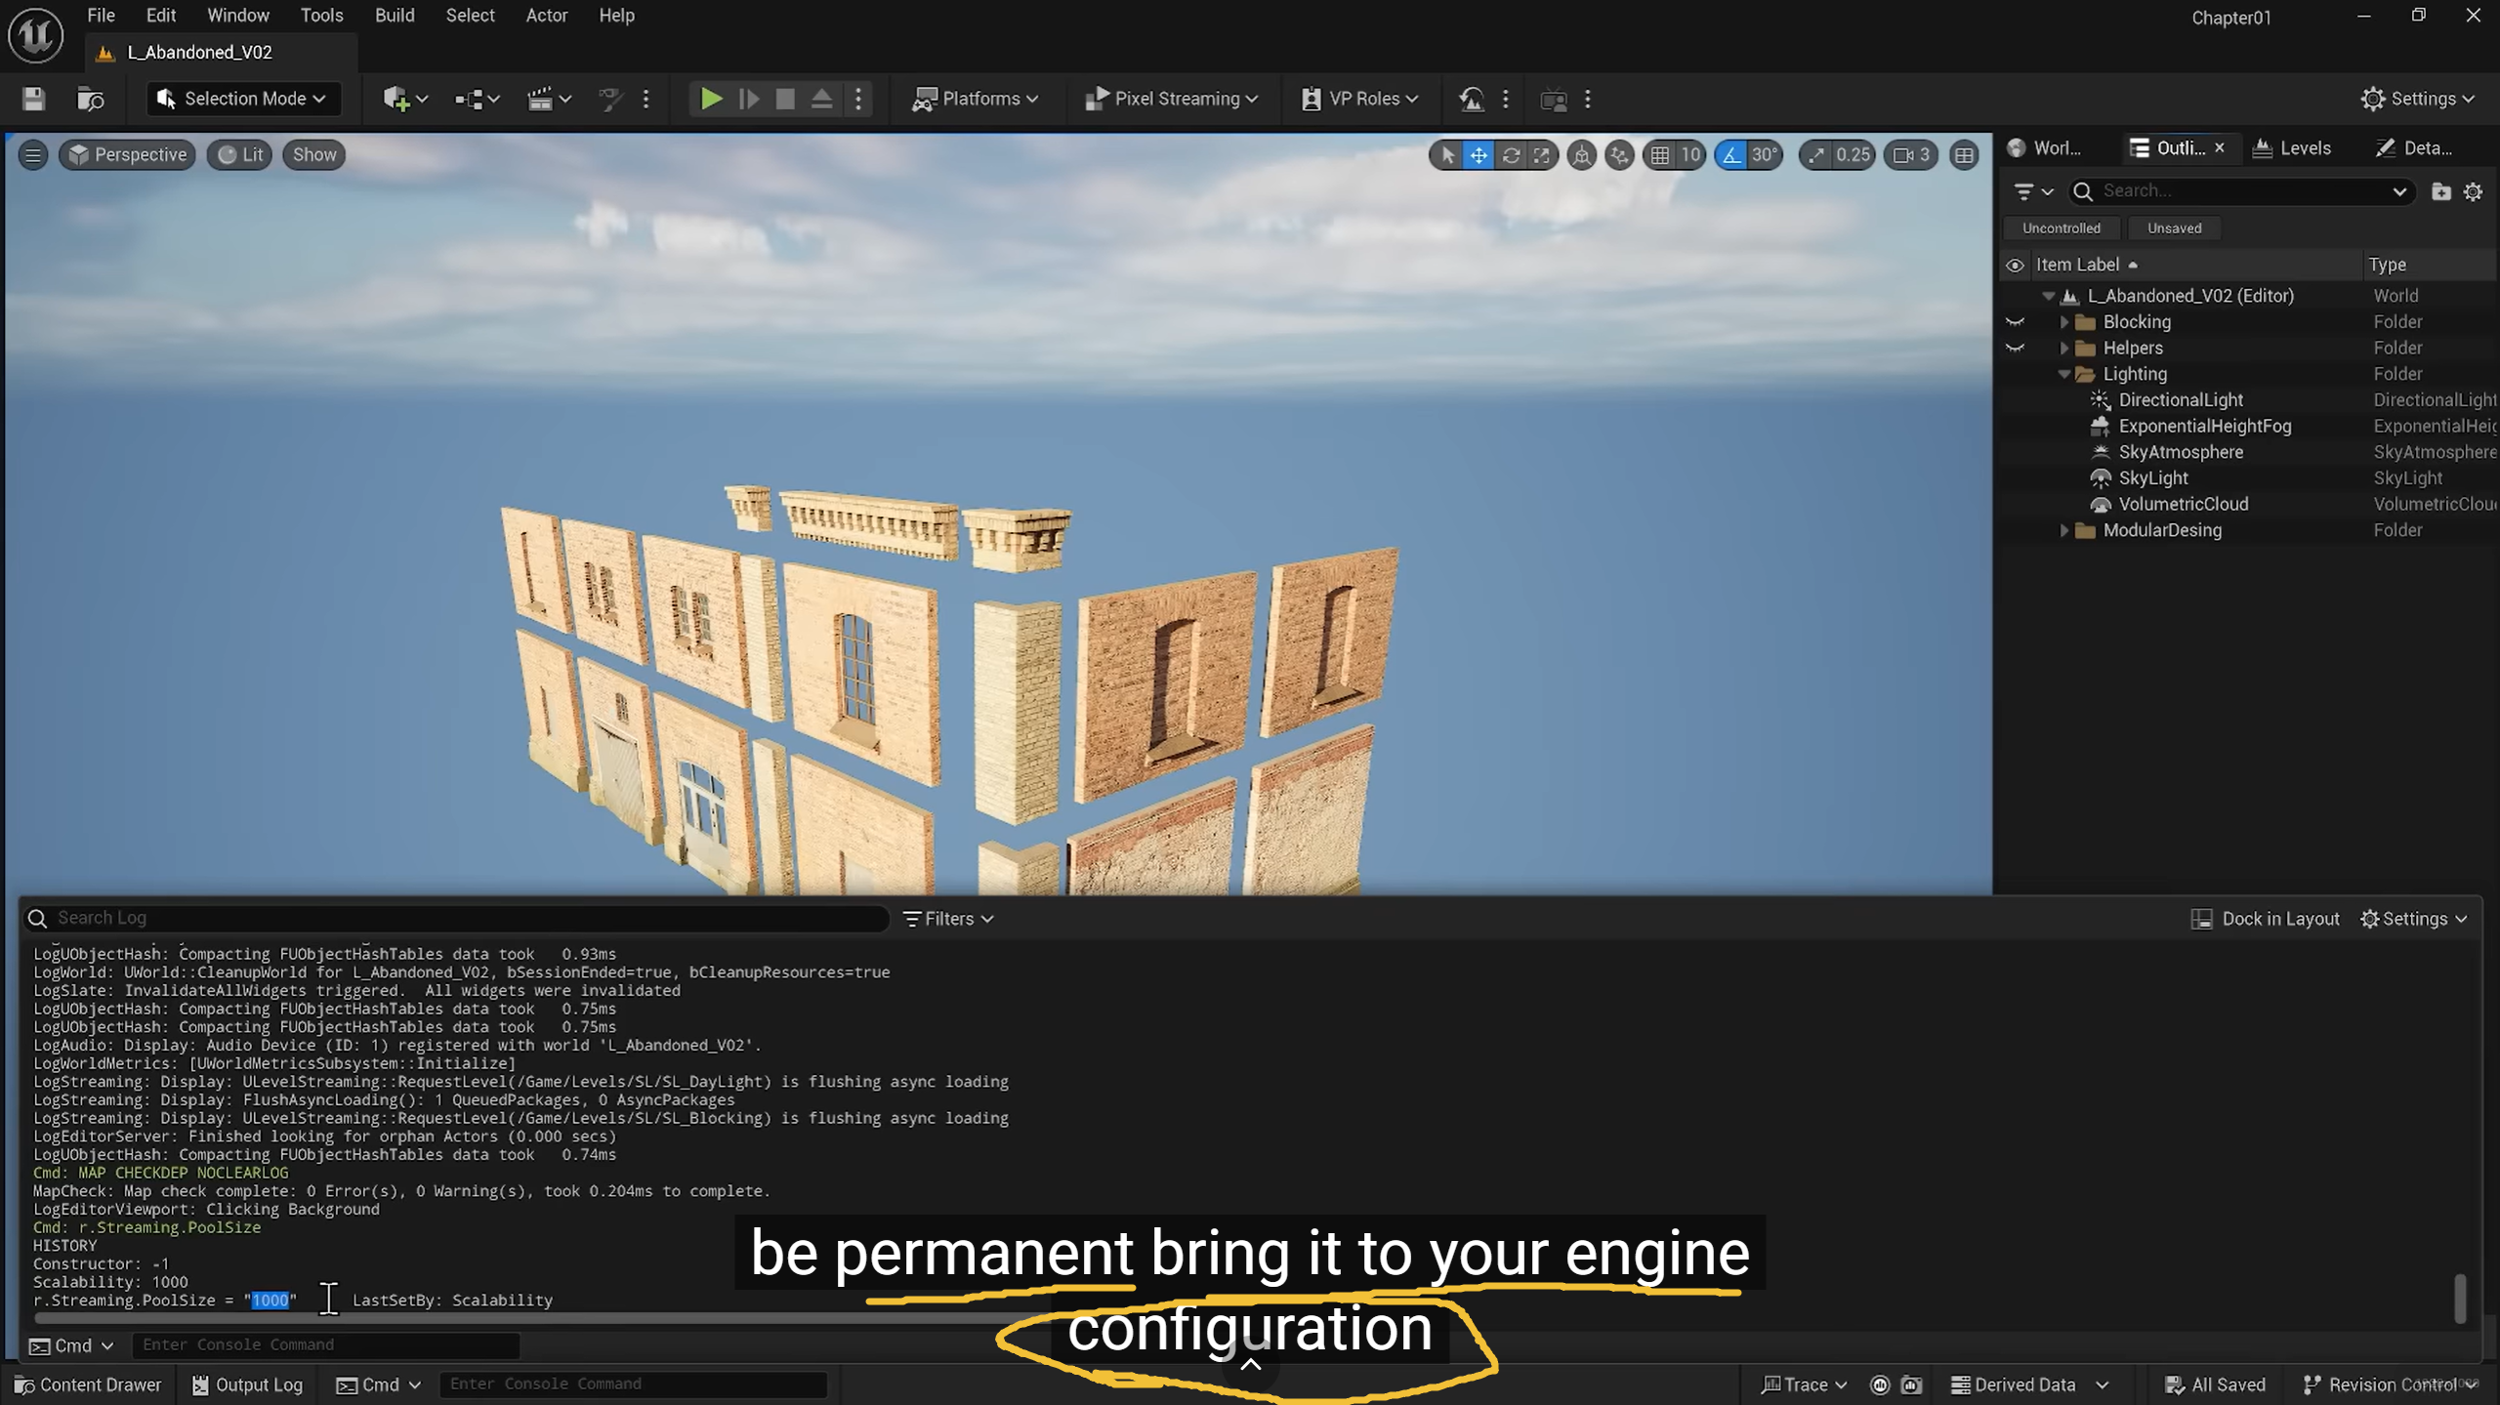Click the green Play button
The height and width of the screenshot is (1405, 2500).
point(711,99)
